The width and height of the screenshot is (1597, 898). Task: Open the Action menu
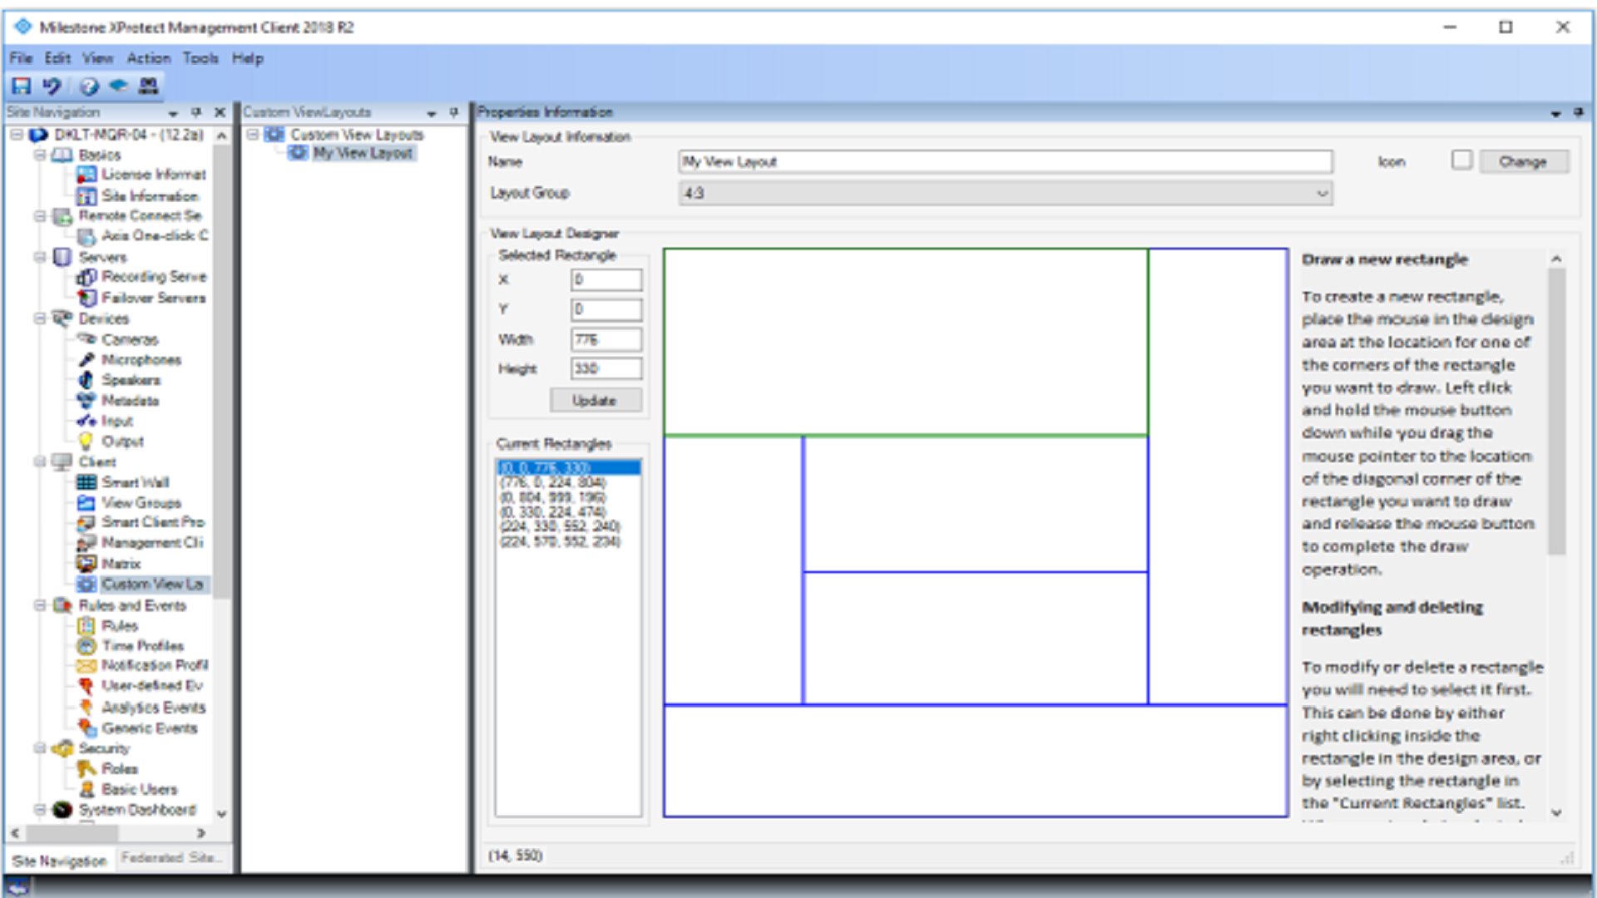(148, 58)
